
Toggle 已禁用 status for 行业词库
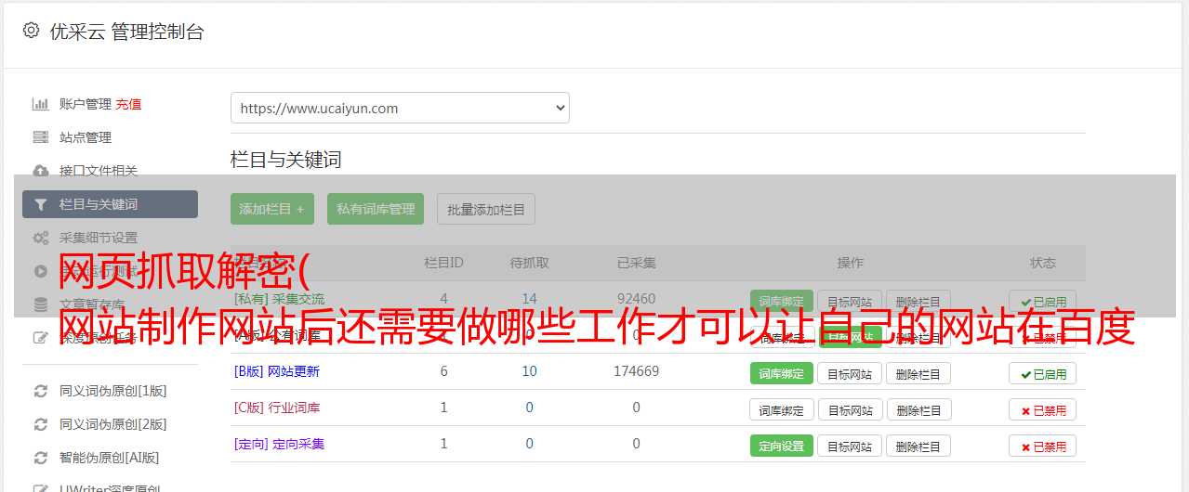[1043, 409]
